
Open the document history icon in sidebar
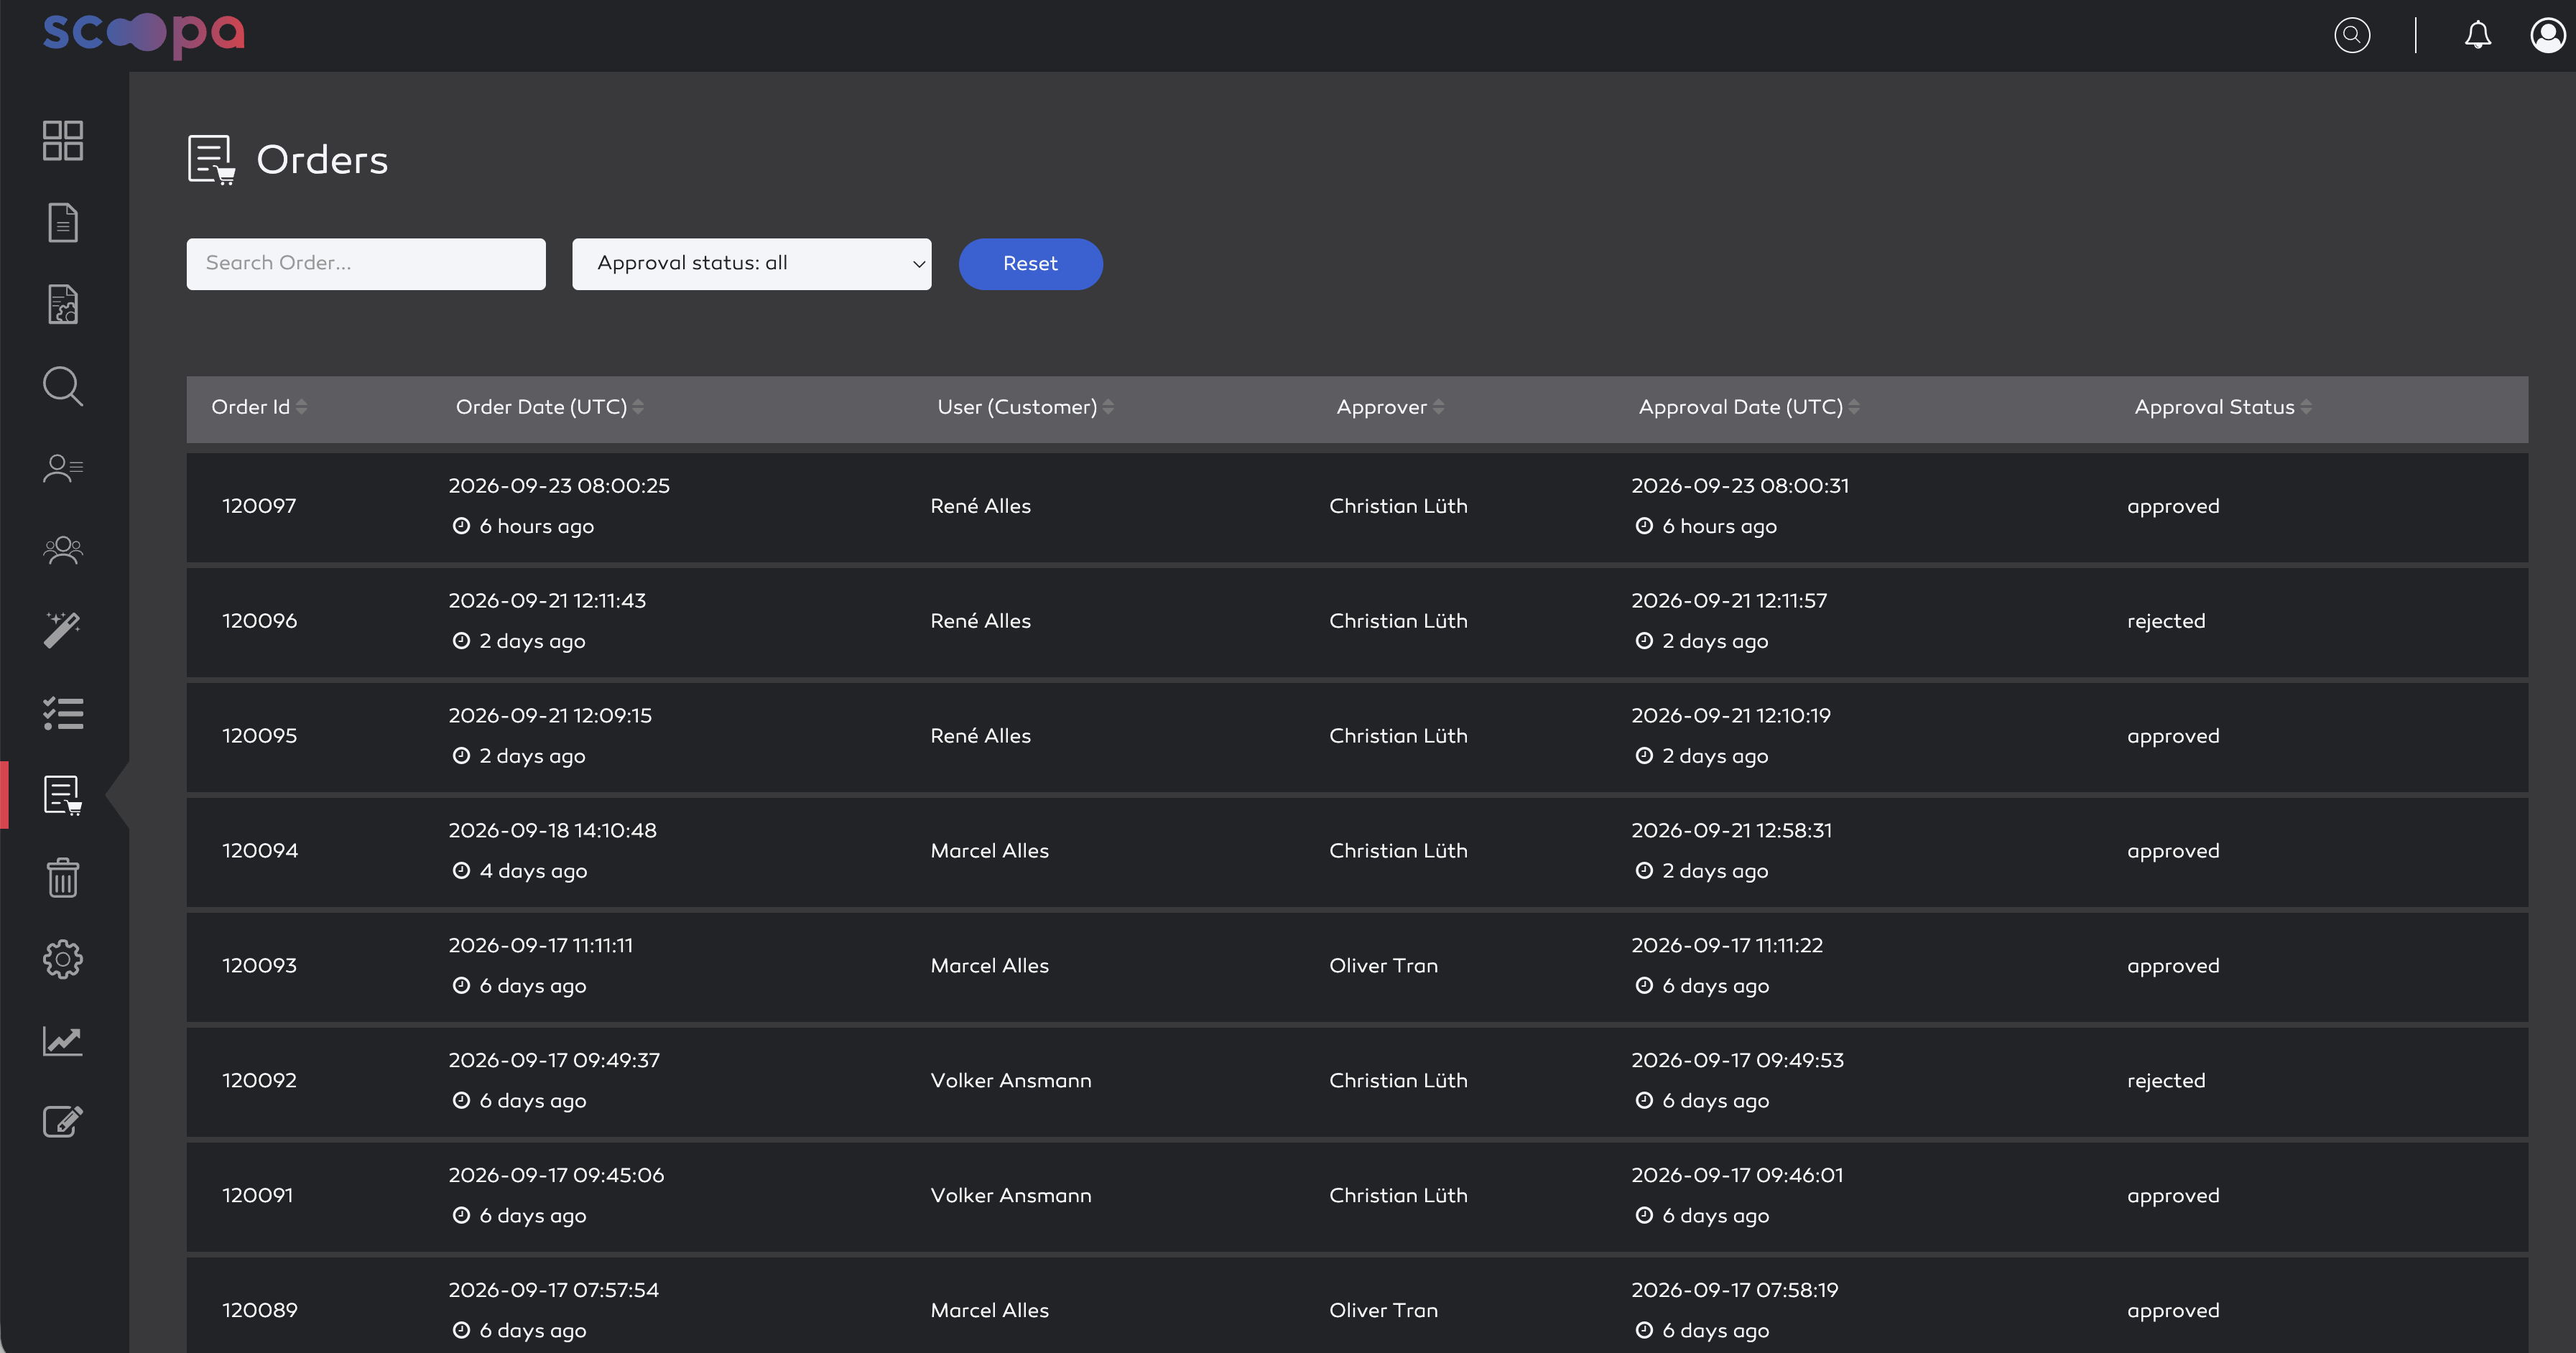[63, 304]
